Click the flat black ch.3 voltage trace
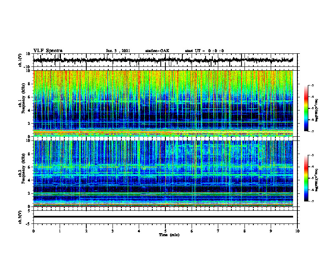 click(163, 217)
